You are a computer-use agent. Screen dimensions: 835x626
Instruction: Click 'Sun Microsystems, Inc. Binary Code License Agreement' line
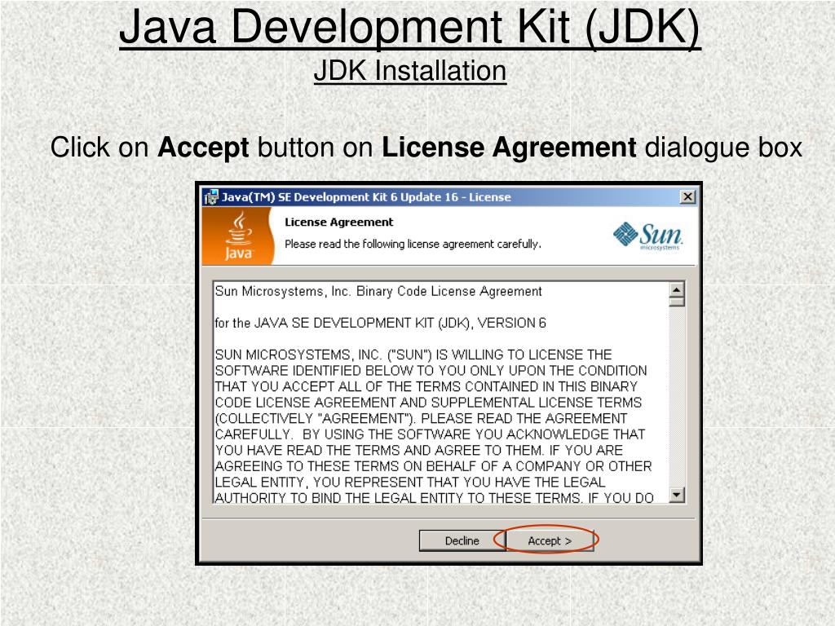click(x=378, y=291)
